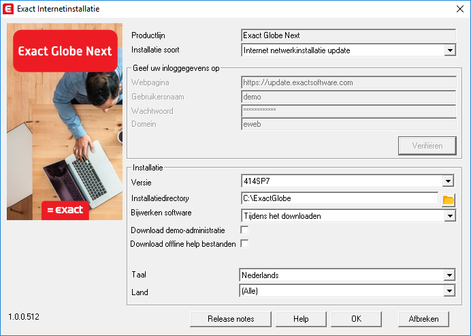Click the Gebruikersnaam field containing demo
471x336 pixels.
coord(348,97)
